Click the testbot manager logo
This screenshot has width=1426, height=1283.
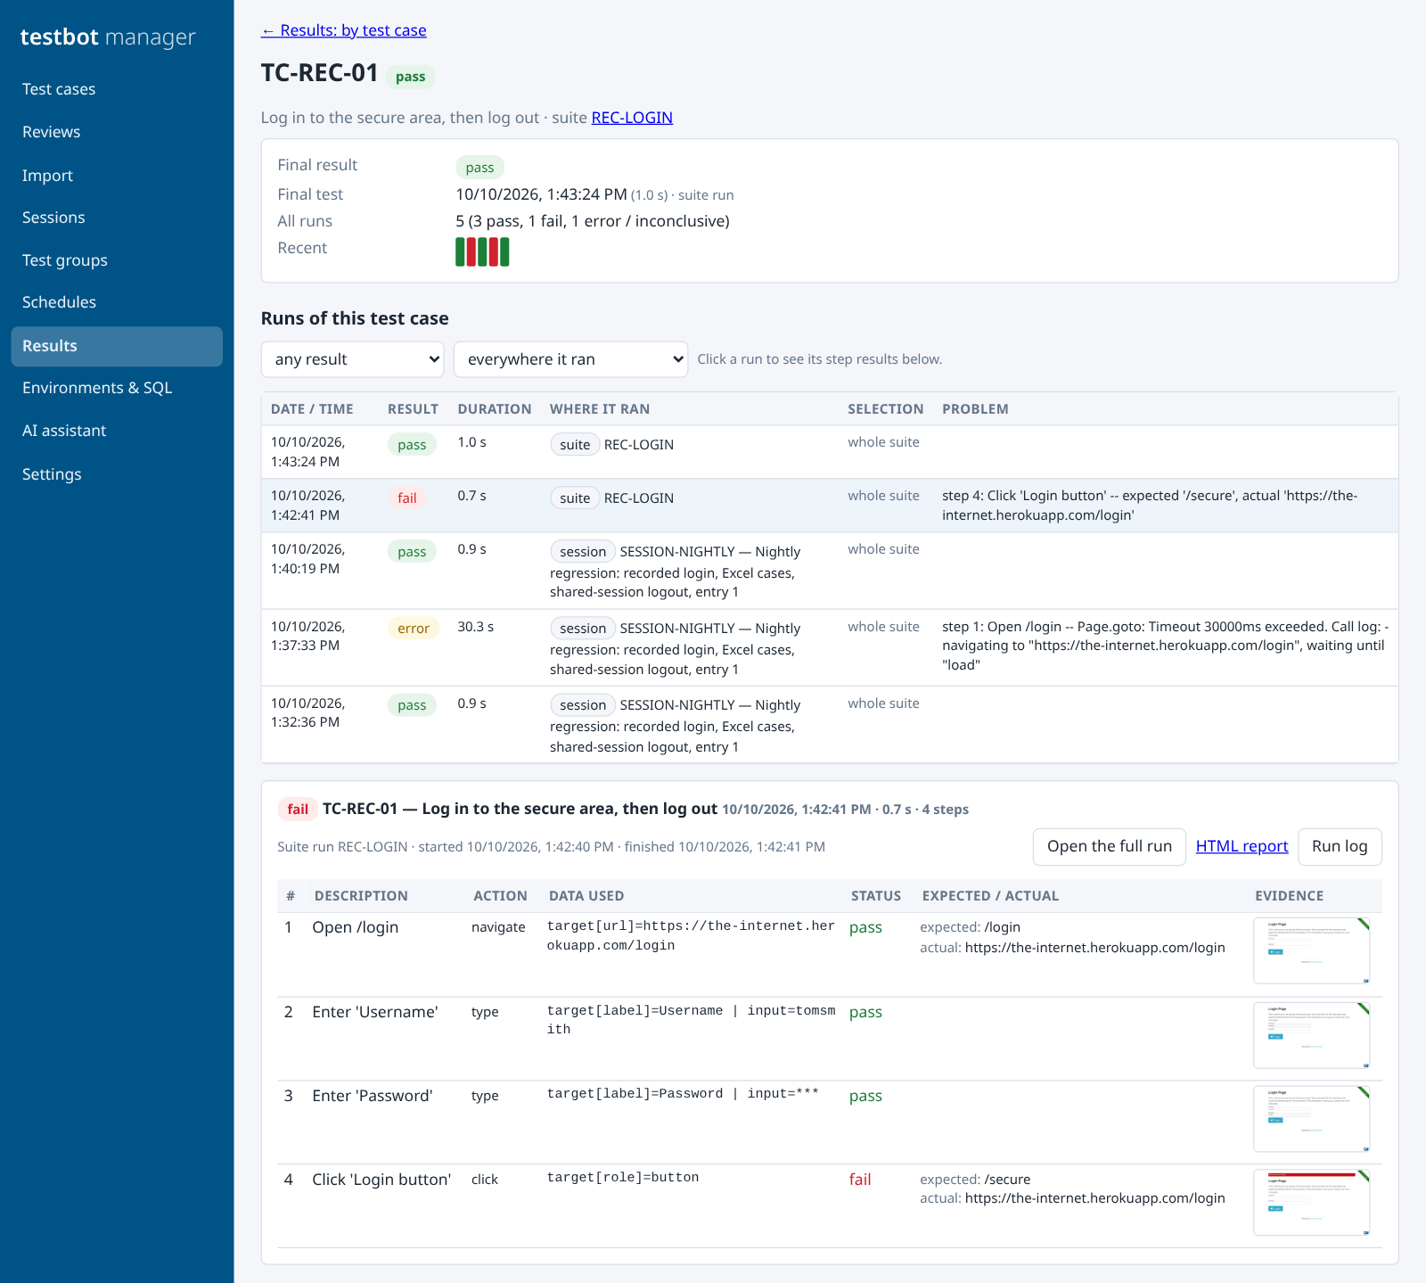click(108, 37)
